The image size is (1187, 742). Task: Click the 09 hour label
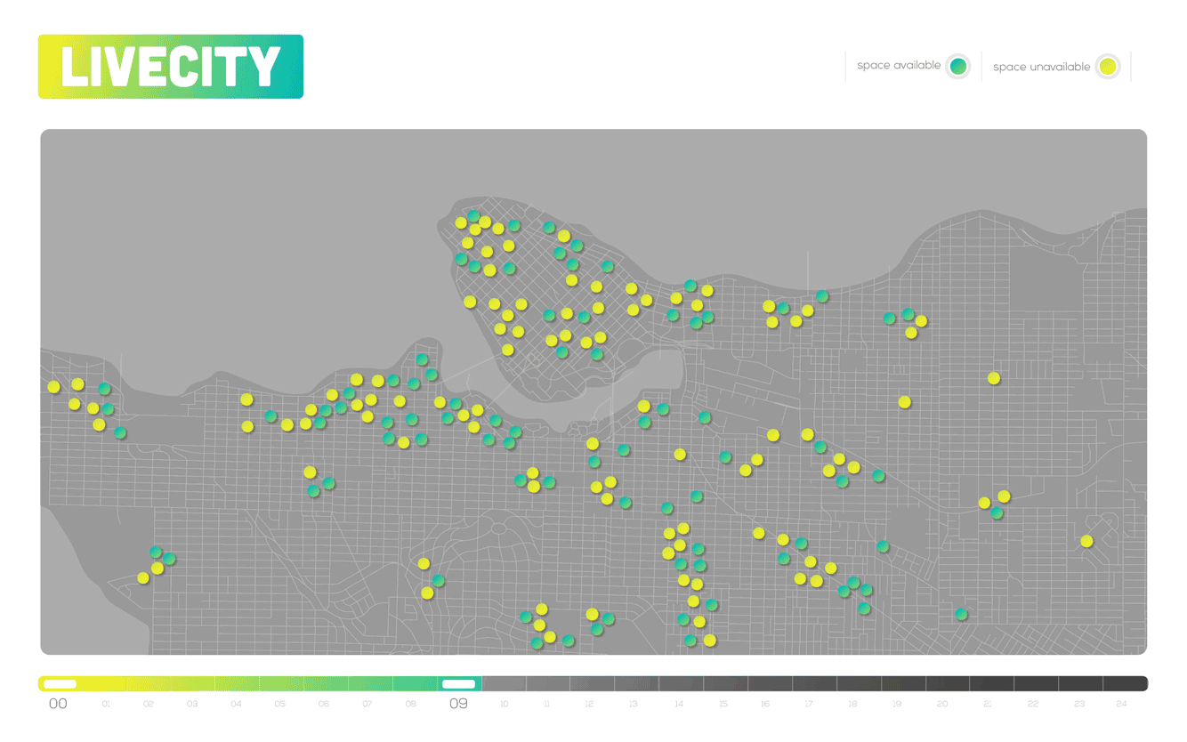[x=458, y=704]
